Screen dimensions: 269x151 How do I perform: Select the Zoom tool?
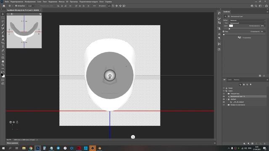[x=3, y=65]
